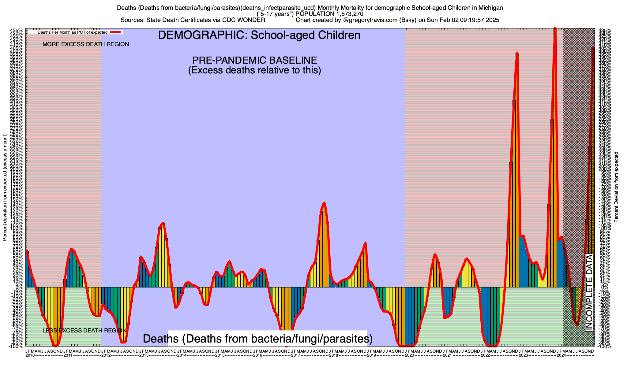Click the 2013 year label on x-axis
627x367 pixels.
[x=144, y=355]
